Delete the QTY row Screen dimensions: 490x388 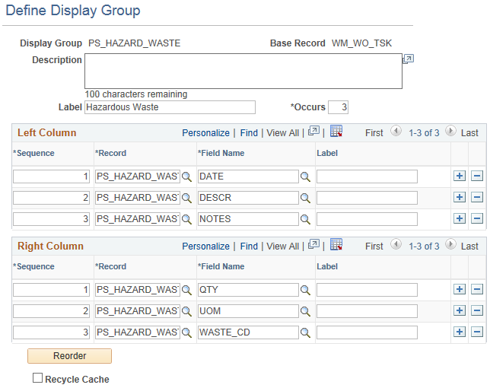coord(477,289)
